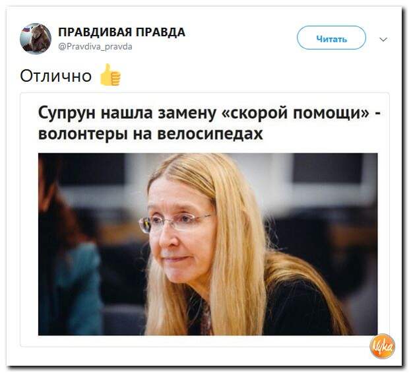Open the headline about «скорой помощи» replacement
Image resolution: width=409 pixels, height=373 pixels.
click(x=209, y=123)
